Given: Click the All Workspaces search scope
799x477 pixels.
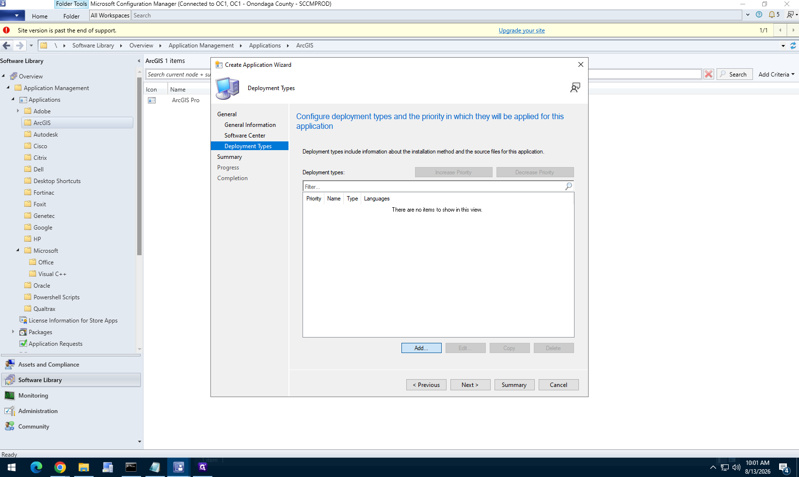Looking at the screenshot, I should pyautogui.click(x=110, y=15).
